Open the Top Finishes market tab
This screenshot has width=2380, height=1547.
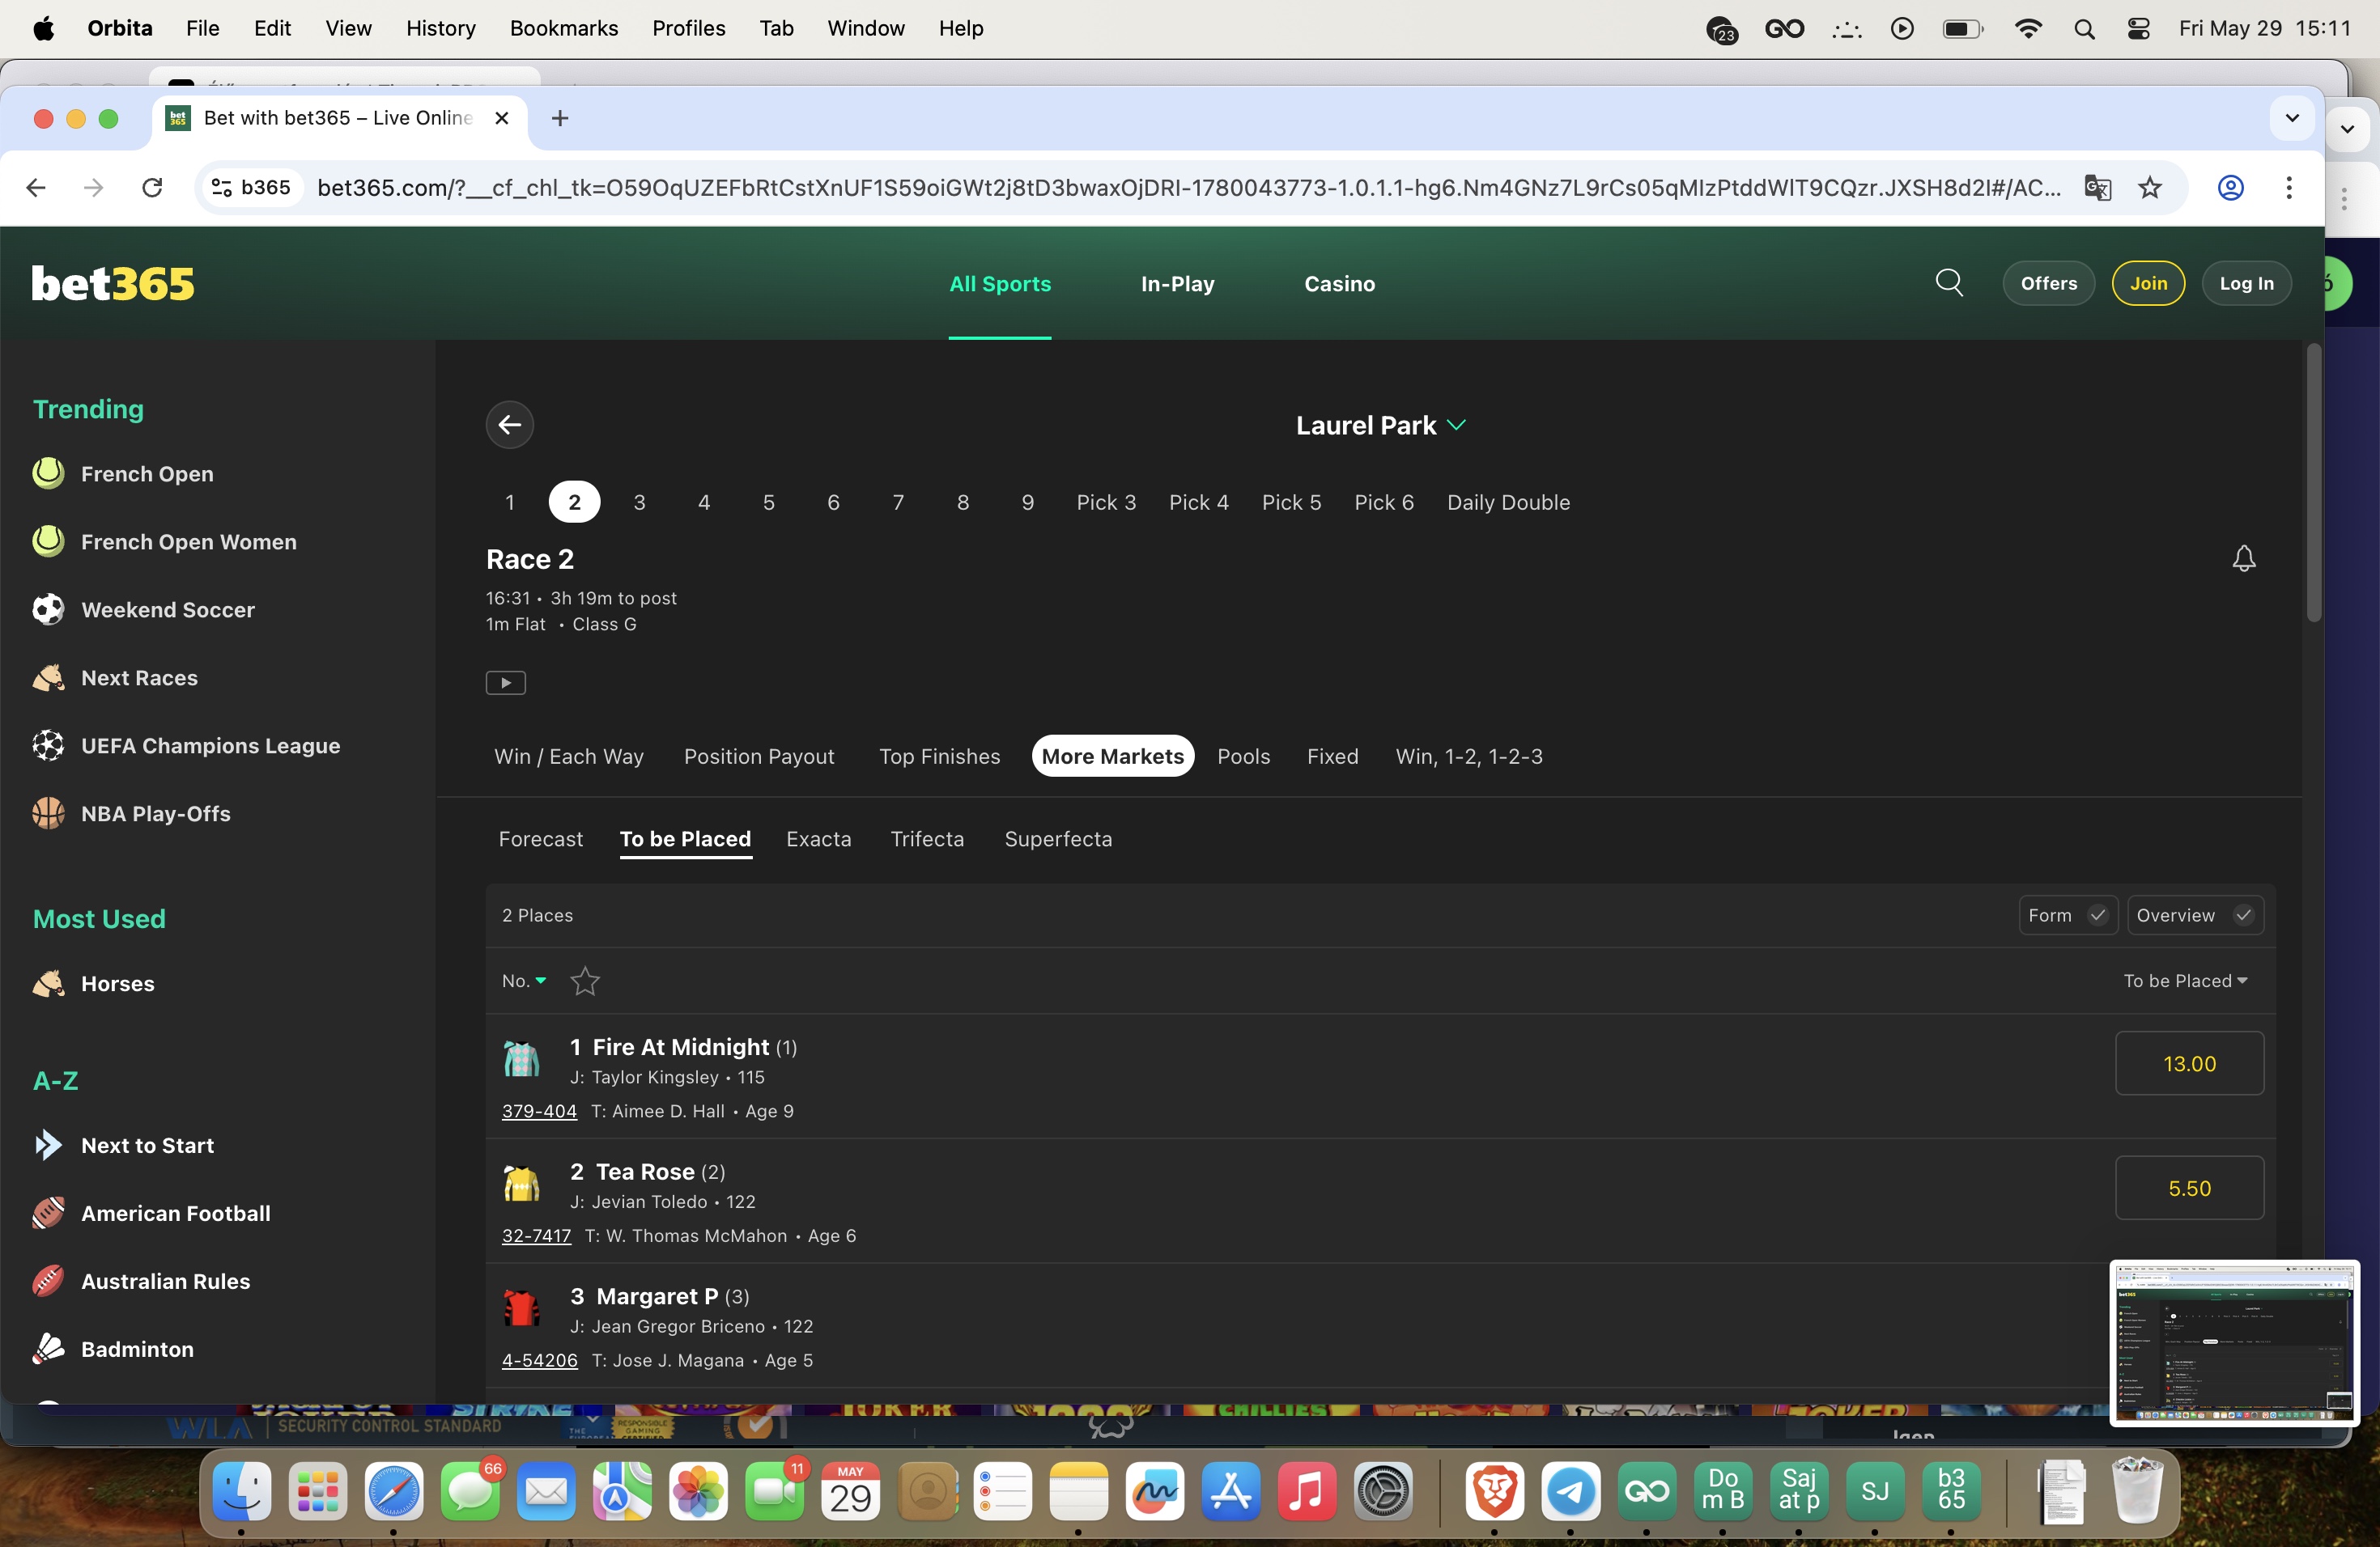click(x=939, y=757)
